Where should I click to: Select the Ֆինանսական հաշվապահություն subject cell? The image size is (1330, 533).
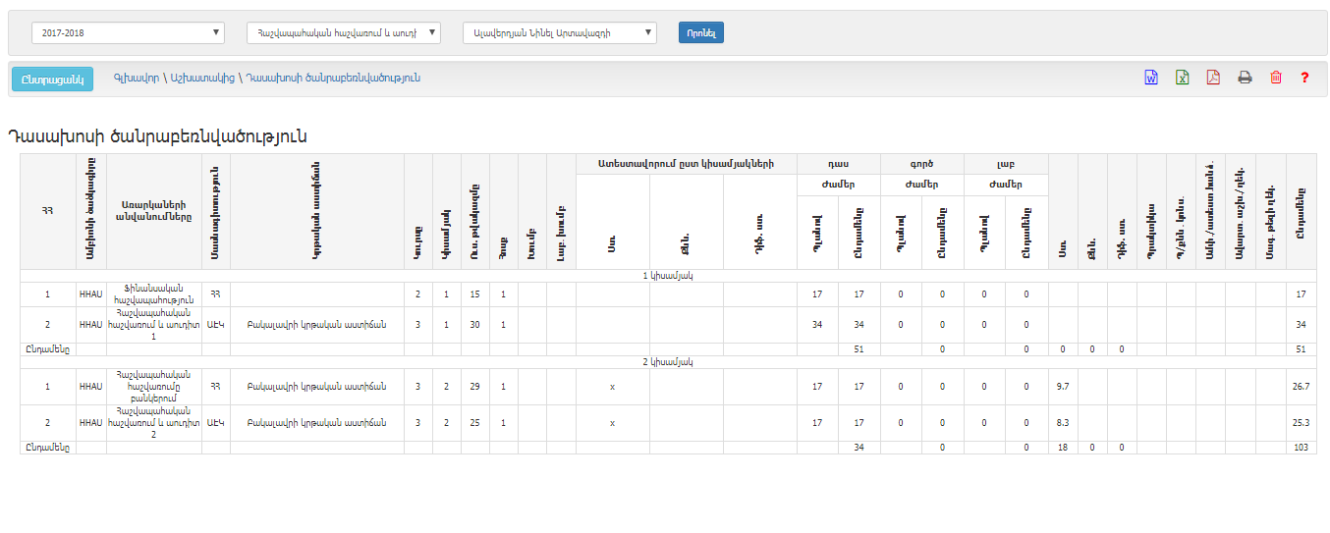[x=153, y=294]
